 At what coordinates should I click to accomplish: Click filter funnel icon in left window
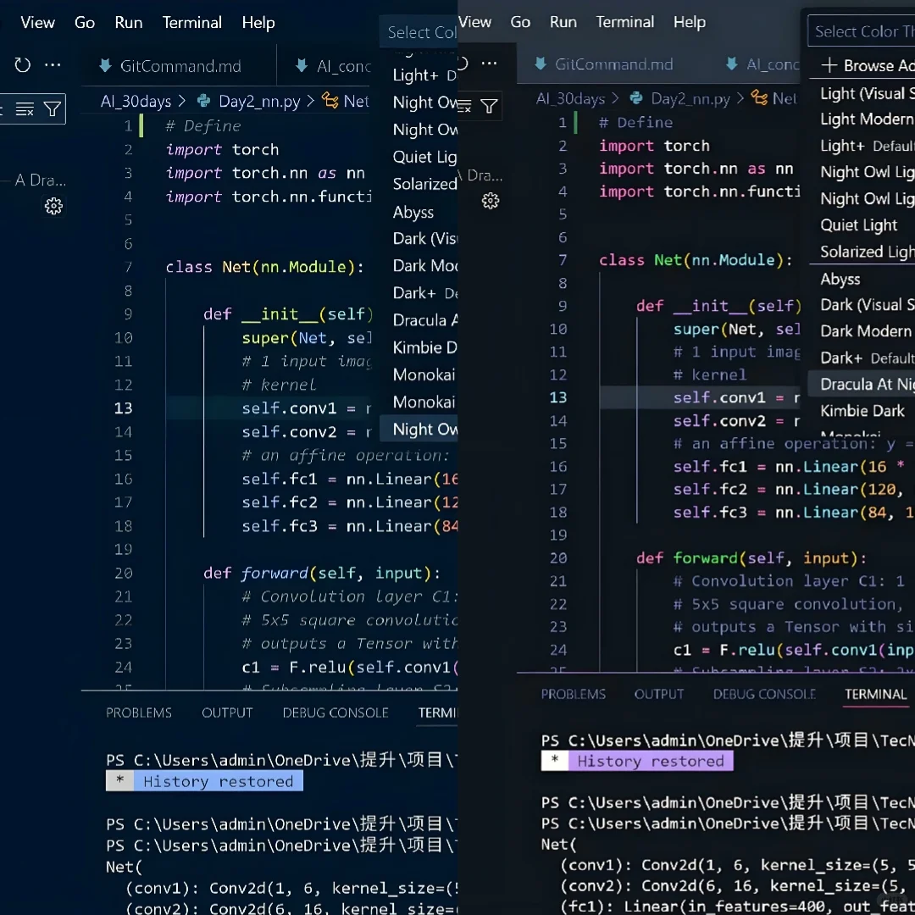[52, 109]
